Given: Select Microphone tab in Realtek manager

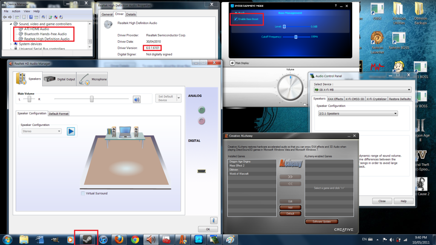Looking at the screenshot, I should point(92,79).
